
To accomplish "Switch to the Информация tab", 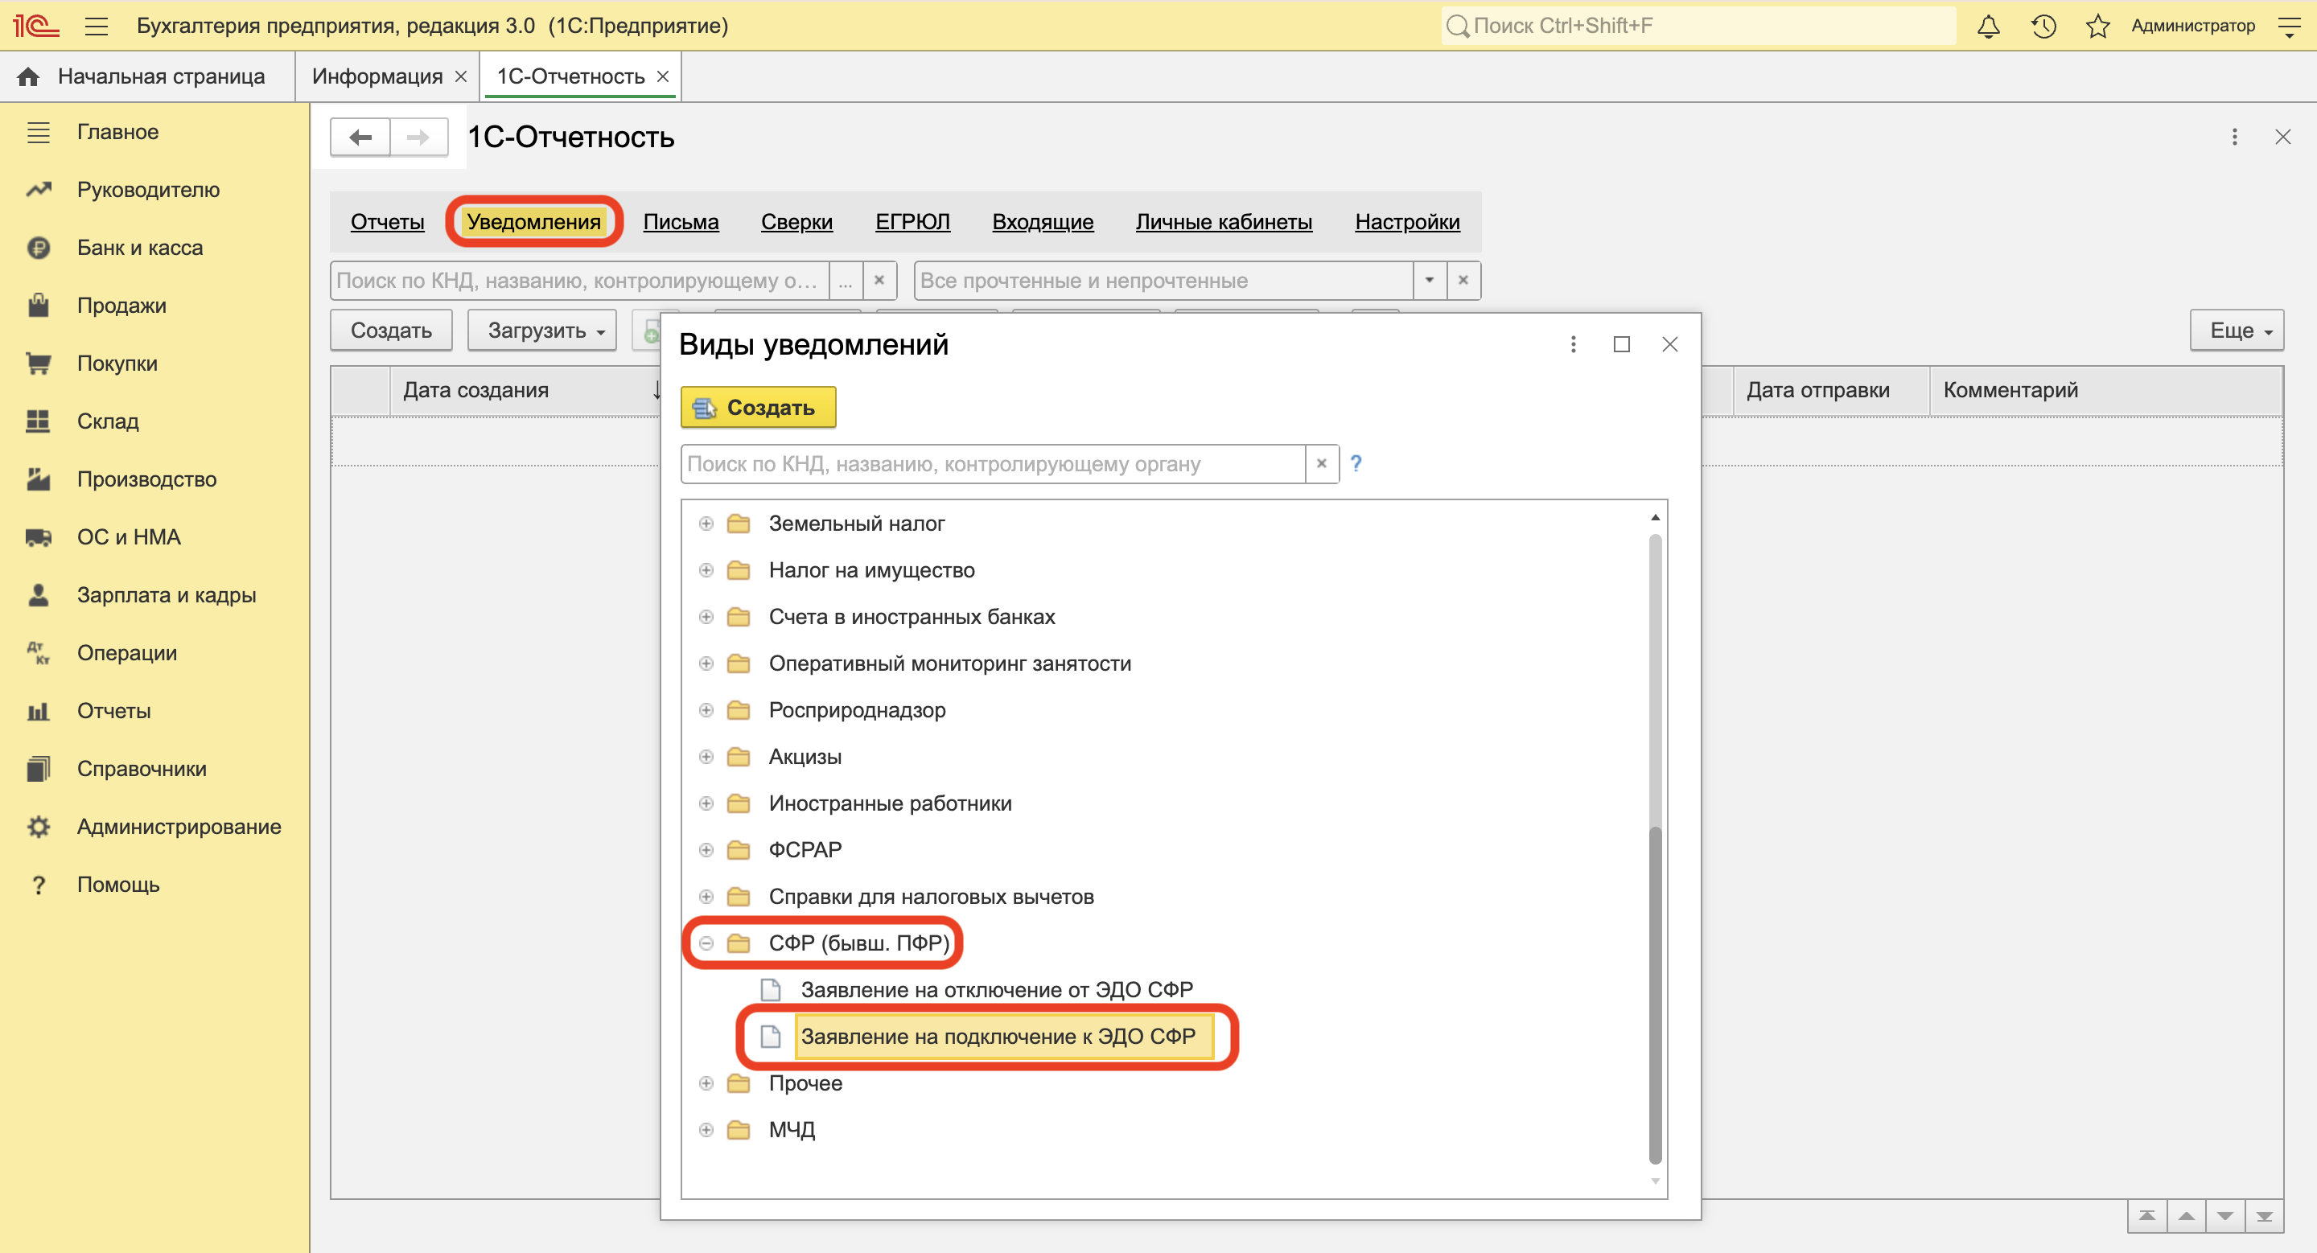I will [377, 76].
